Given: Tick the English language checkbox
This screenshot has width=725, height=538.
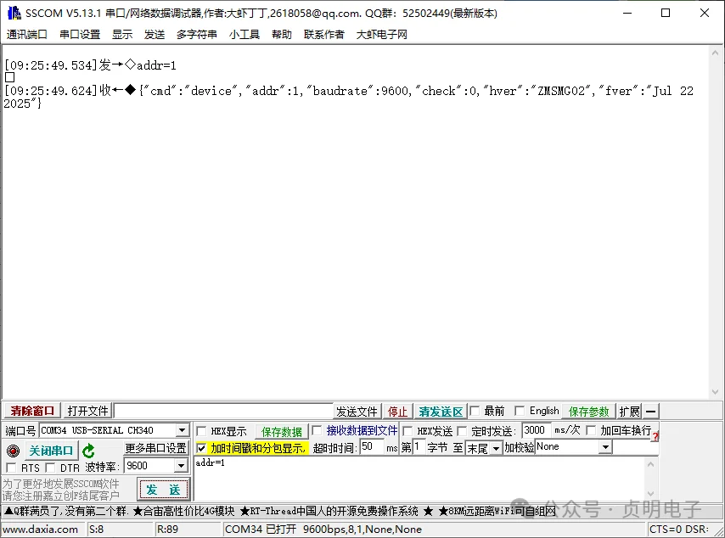Looking at the screenshot, I should coord(520,411).
